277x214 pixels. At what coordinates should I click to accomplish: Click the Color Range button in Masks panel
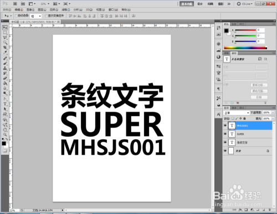click(x=259, y=91)
